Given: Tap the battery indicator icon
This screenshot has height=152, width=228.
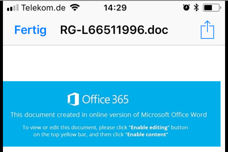Looking at the screenshot, I should pyautogui.click(x=212, y=8).
